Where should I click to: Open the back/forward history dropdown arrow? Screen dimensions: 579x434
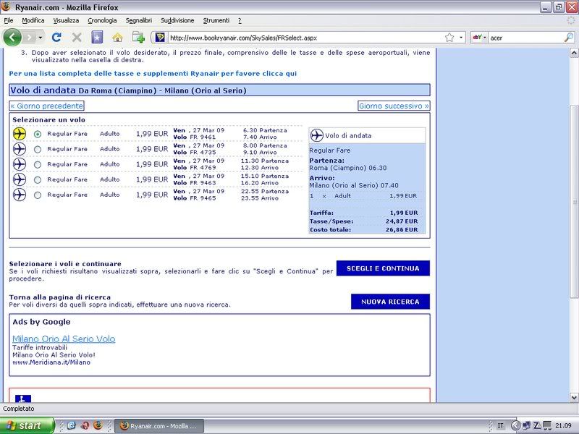41,38
